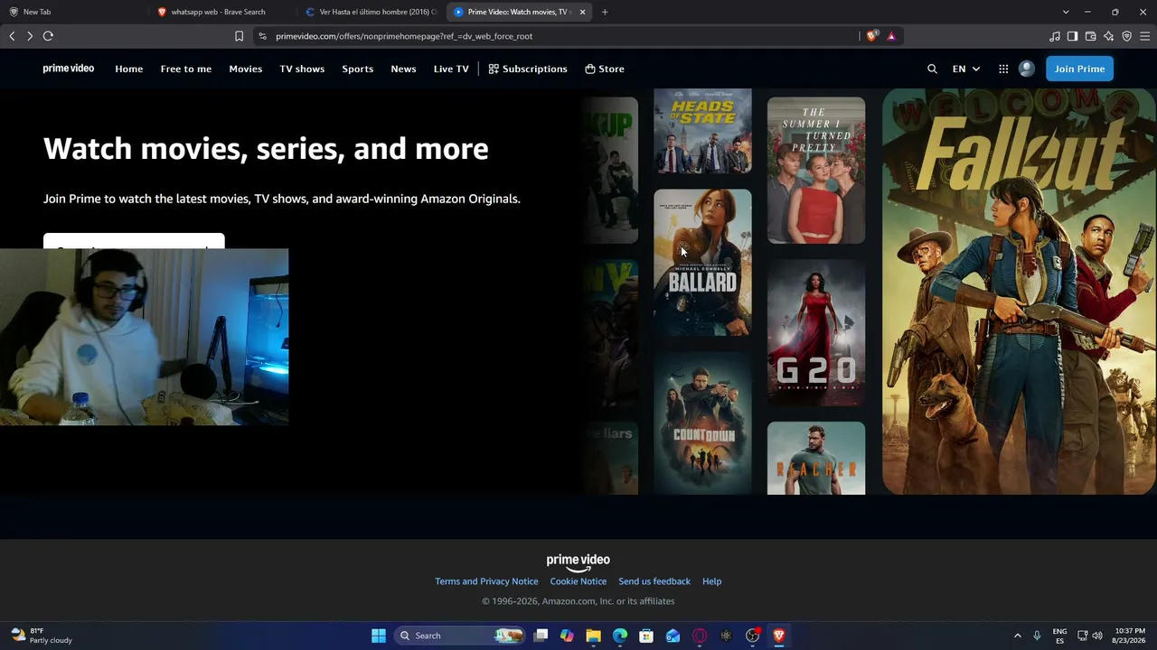Open Live TV section

pyautogui.click(x=451, y=69)
